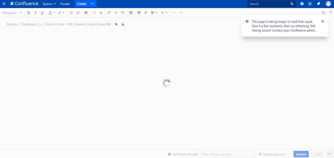Align text right
Screen dimensions: 334x158
pyautogui.click(x=123, y=13)
